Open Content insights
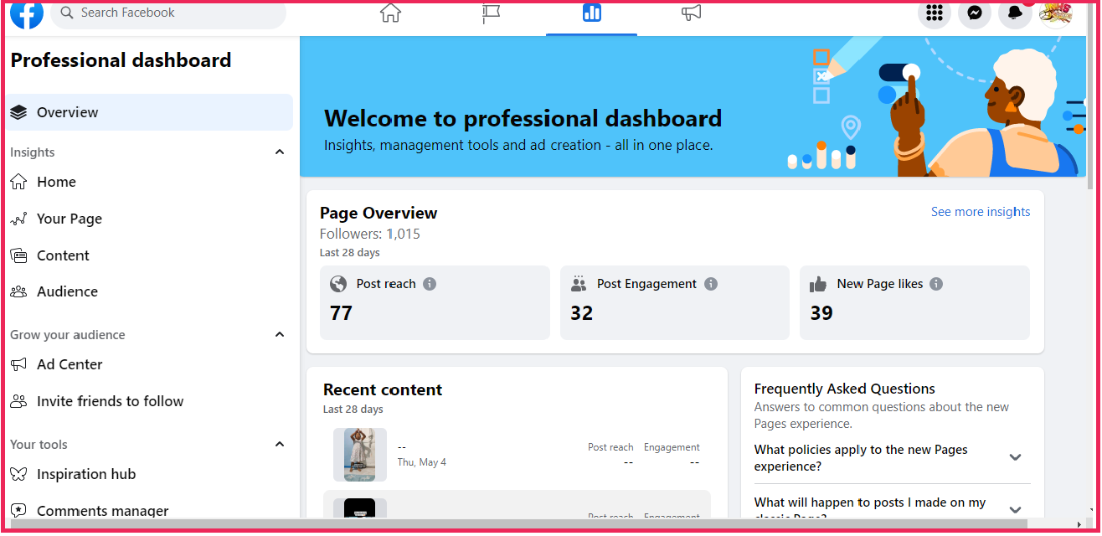Image resolution: width=1102 pixels, height=536 pixels. [x=149, y=255]
